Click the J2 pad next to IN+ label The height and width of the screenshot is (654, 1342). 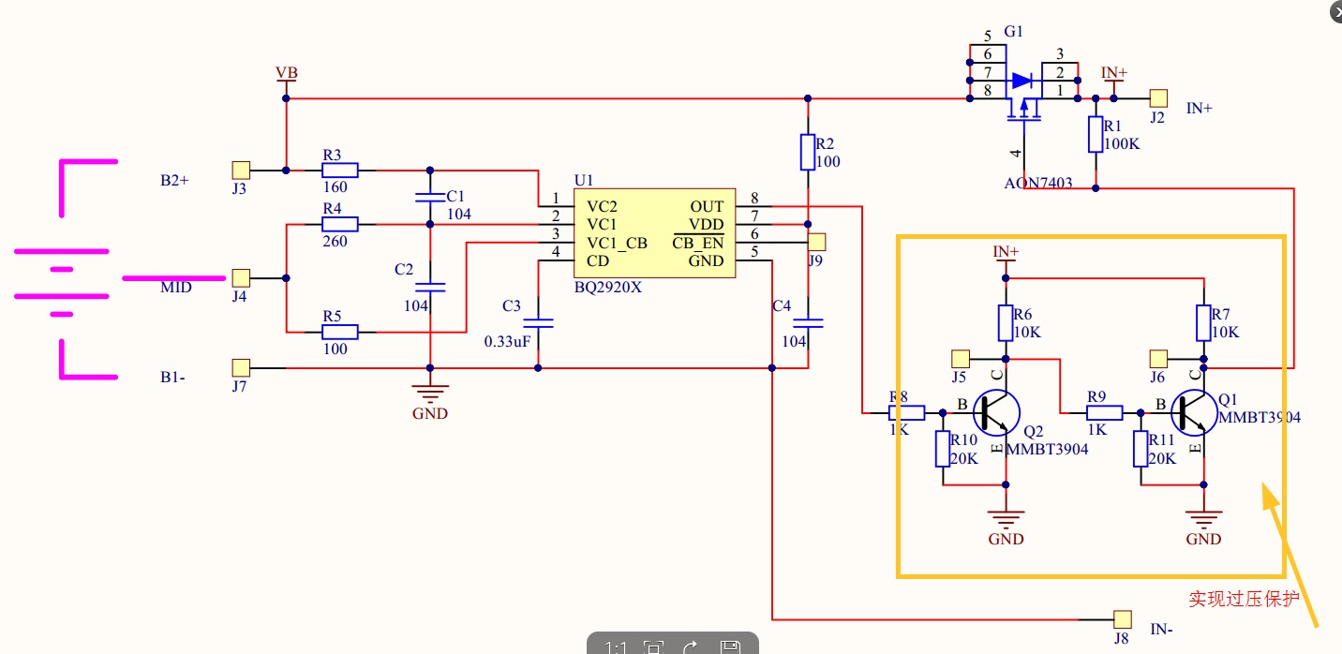[x=1159, y=98]
